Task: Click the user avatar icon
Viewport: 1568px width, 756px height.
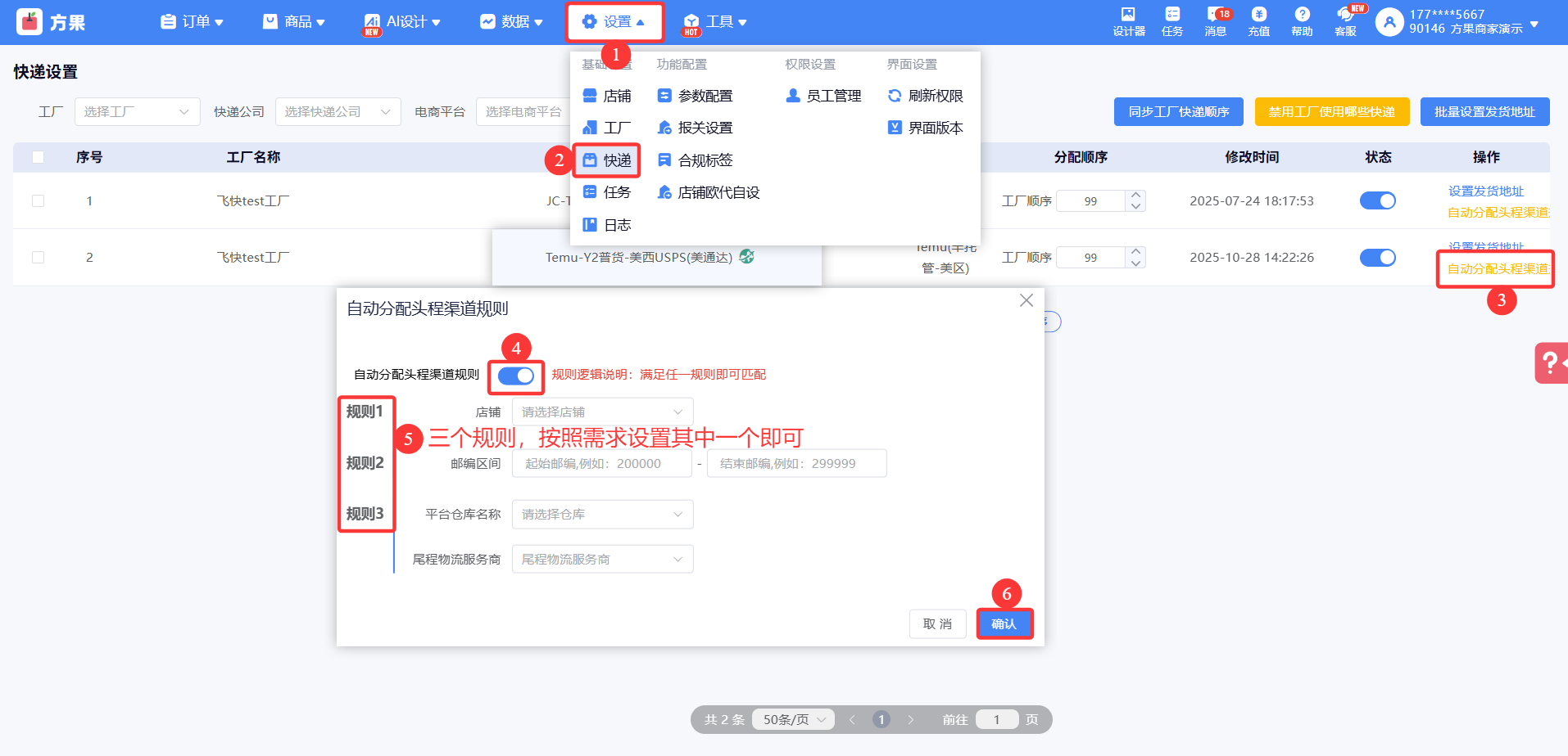Action: click(1389, 22)
